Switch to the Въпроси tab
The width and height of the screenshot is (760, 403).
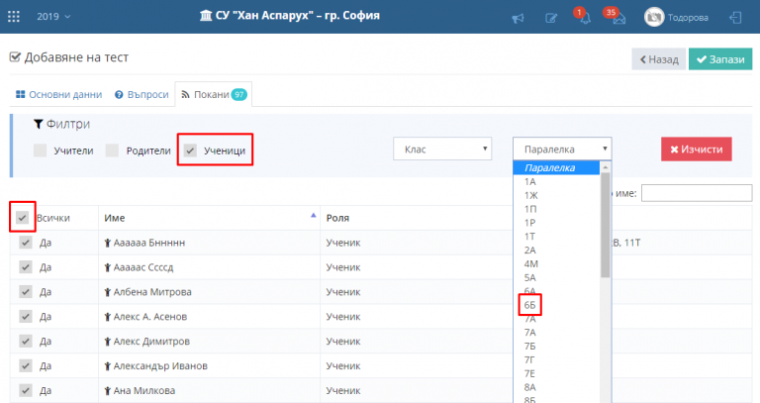coord(142,95)
